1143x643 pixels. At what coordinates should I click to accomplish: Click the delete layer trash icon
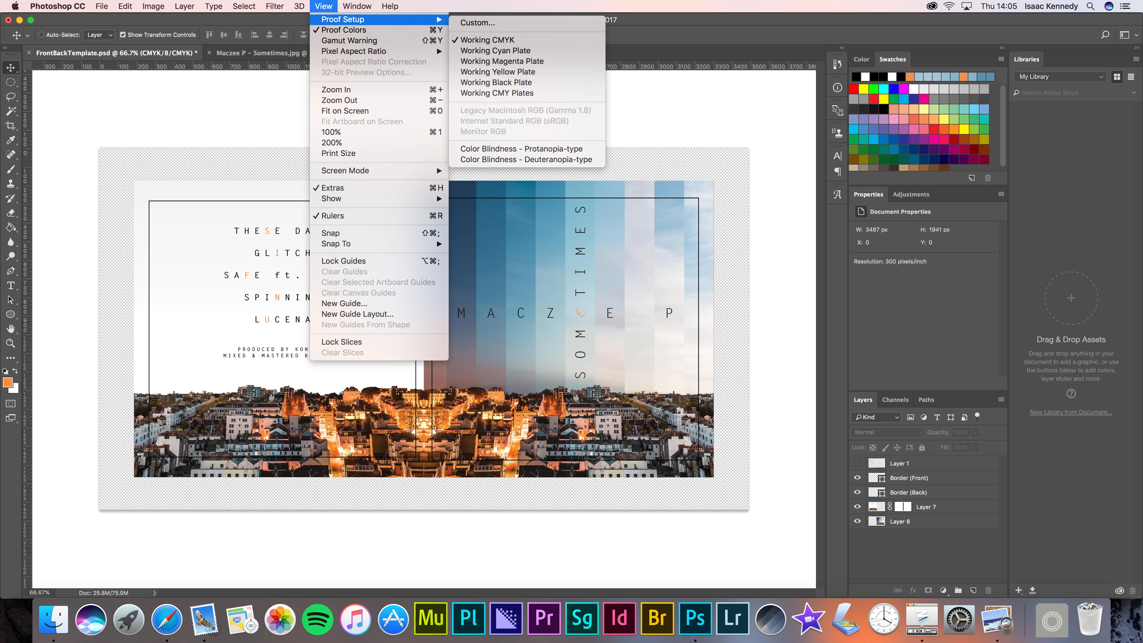[988, 590]
